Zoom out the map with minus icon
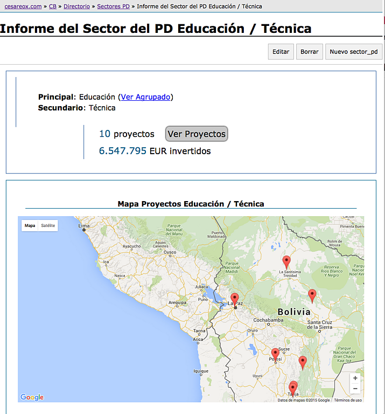This screenshot has height=414, width=385. (355, 388)
